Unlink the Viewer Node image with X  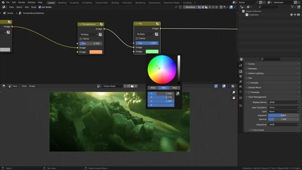[x=136, y=86]
